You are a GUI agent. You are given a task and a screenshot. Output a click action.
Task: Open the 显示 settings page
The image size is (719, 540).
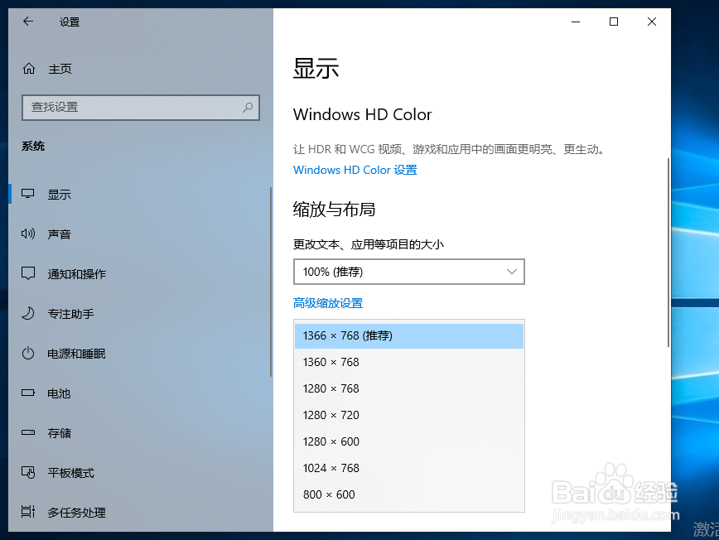tap(139, 195)
